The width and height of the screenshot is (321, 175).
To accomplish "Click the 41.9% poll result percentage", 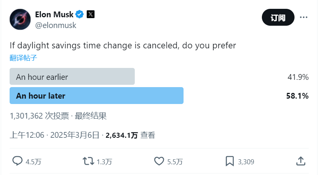I will click(298, 77).
